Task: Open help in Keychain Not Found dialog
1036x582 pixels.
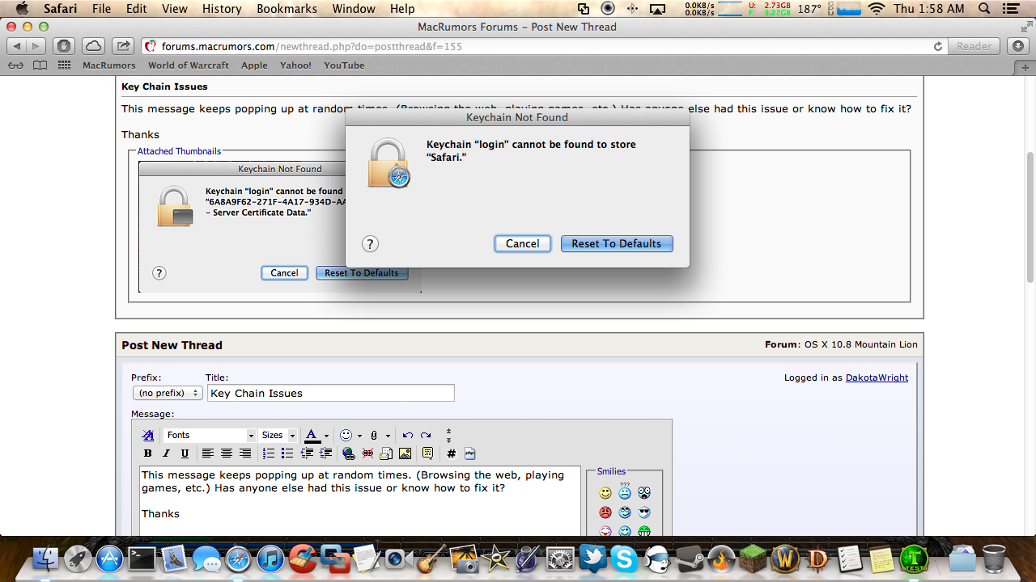Action: pyautogui.click(x=370, y=243)
